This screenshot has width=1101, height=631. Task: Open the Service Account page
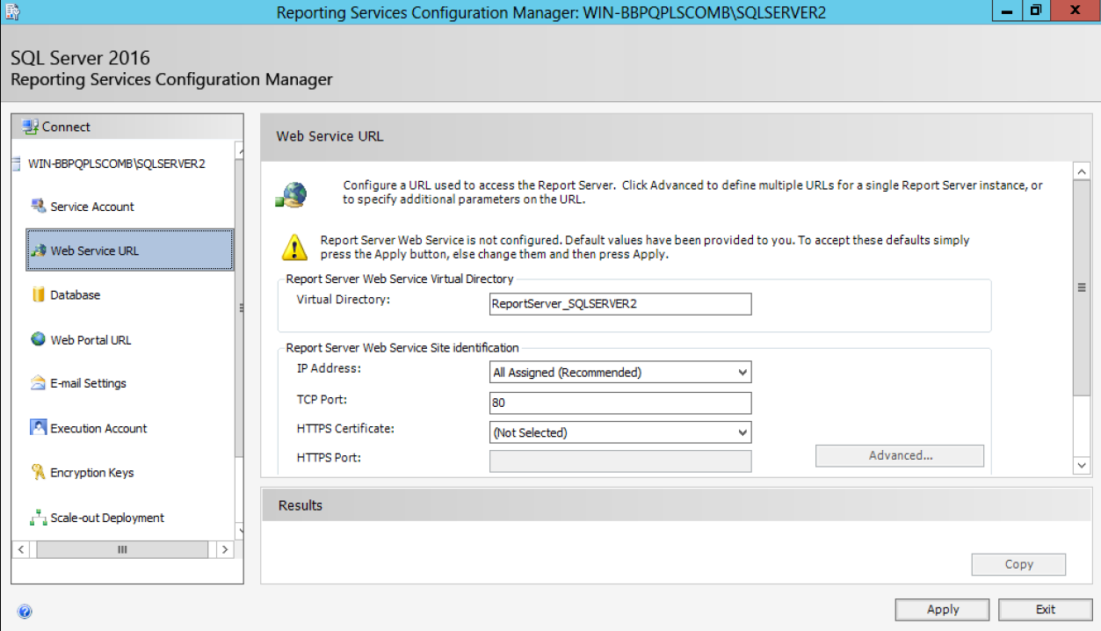[x=92, y=207]
